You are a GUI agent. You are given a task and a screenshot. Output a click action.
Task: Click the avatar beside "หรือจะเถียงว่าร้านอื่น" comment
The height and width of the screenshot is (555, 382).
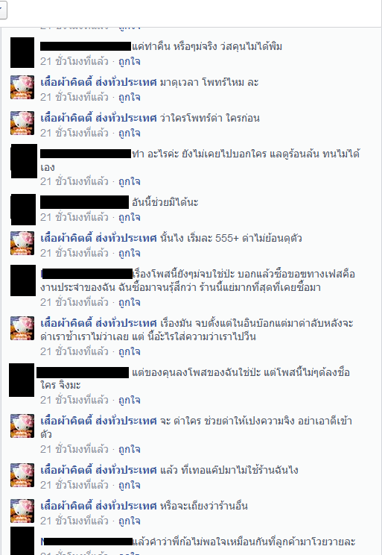pos(22,511)
